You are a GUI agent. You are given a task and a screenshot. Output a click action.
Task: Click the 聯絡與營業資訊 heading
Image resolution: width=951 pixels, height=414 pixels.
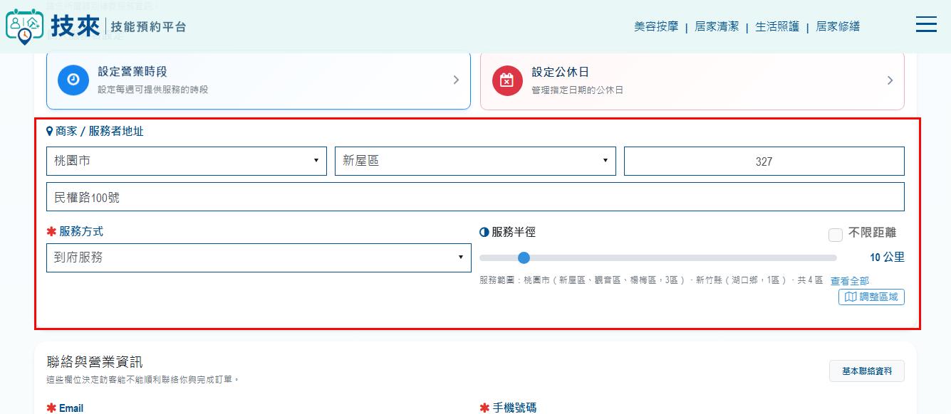[x=95, y=362]
